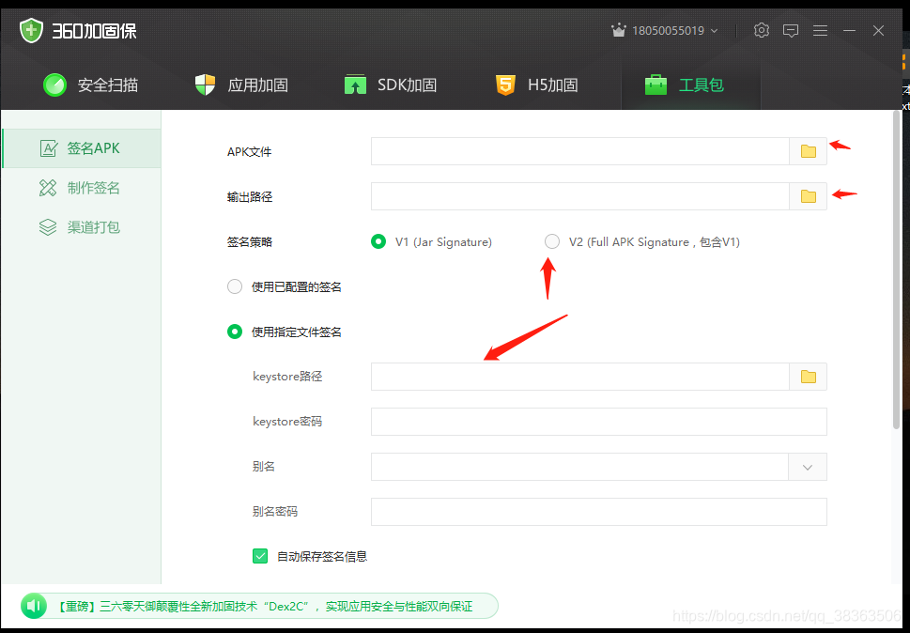
Task: Select 签名APK in sidebar
Action: point(82,148)
